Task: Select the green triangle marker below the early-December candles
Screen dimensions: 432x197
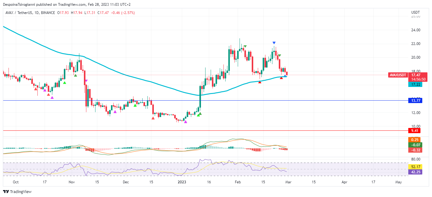Action: (135, 105)
